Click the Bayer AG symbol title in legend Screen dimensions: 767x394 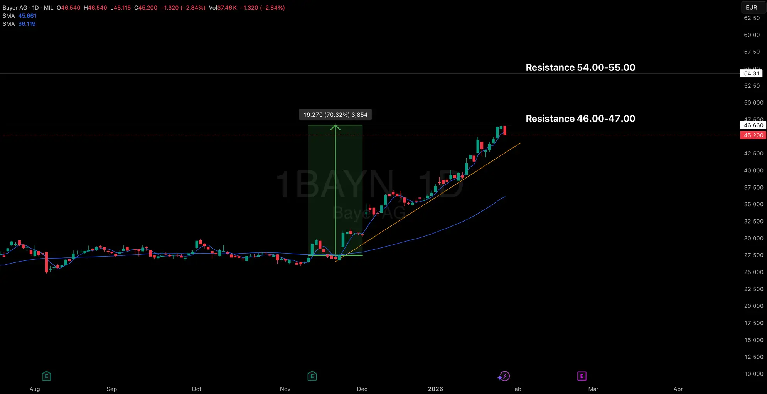(15, 8)
